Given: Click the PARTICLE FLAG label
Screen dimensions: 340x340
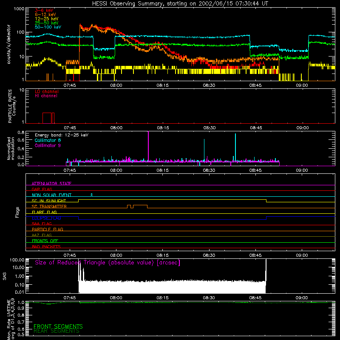Looking at the screenshot, I should pos(48,229).
